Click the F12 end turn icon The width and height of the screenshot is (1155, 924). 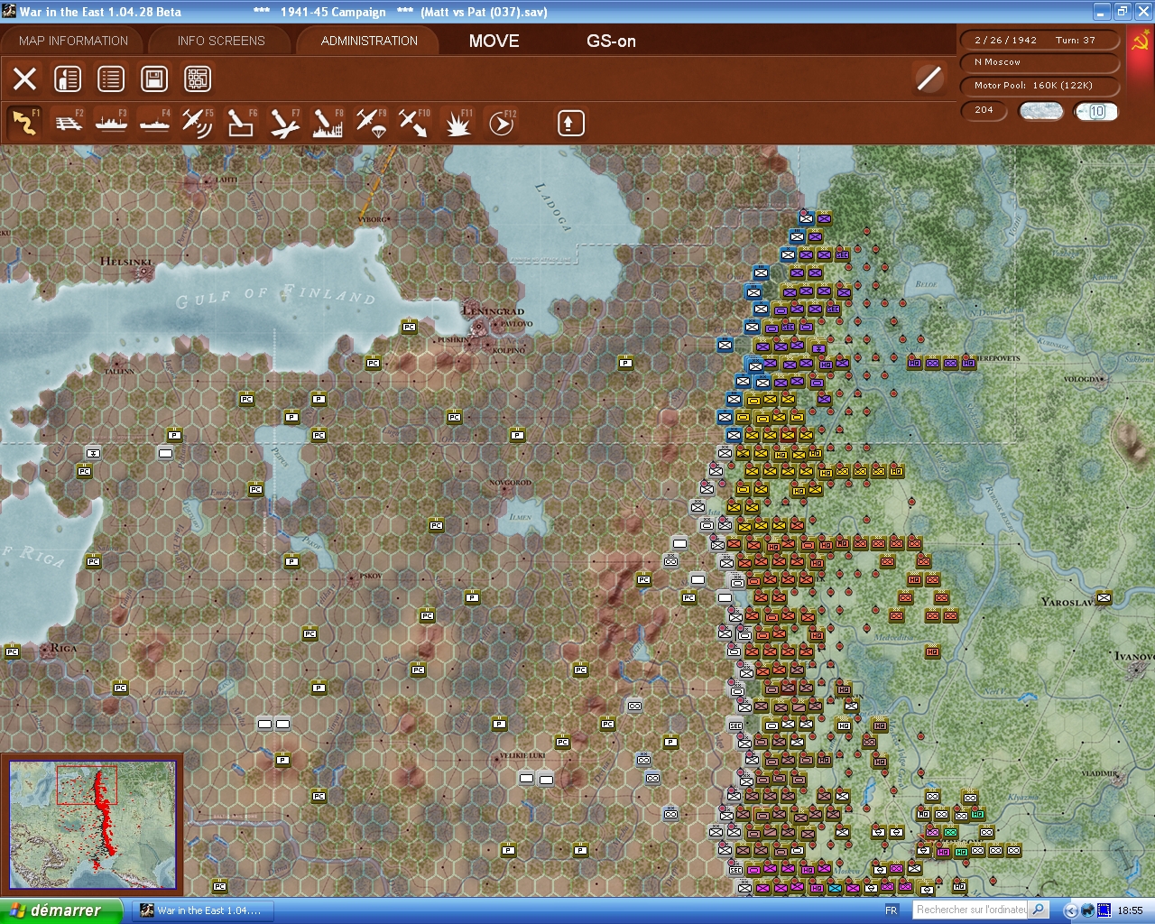502,123
